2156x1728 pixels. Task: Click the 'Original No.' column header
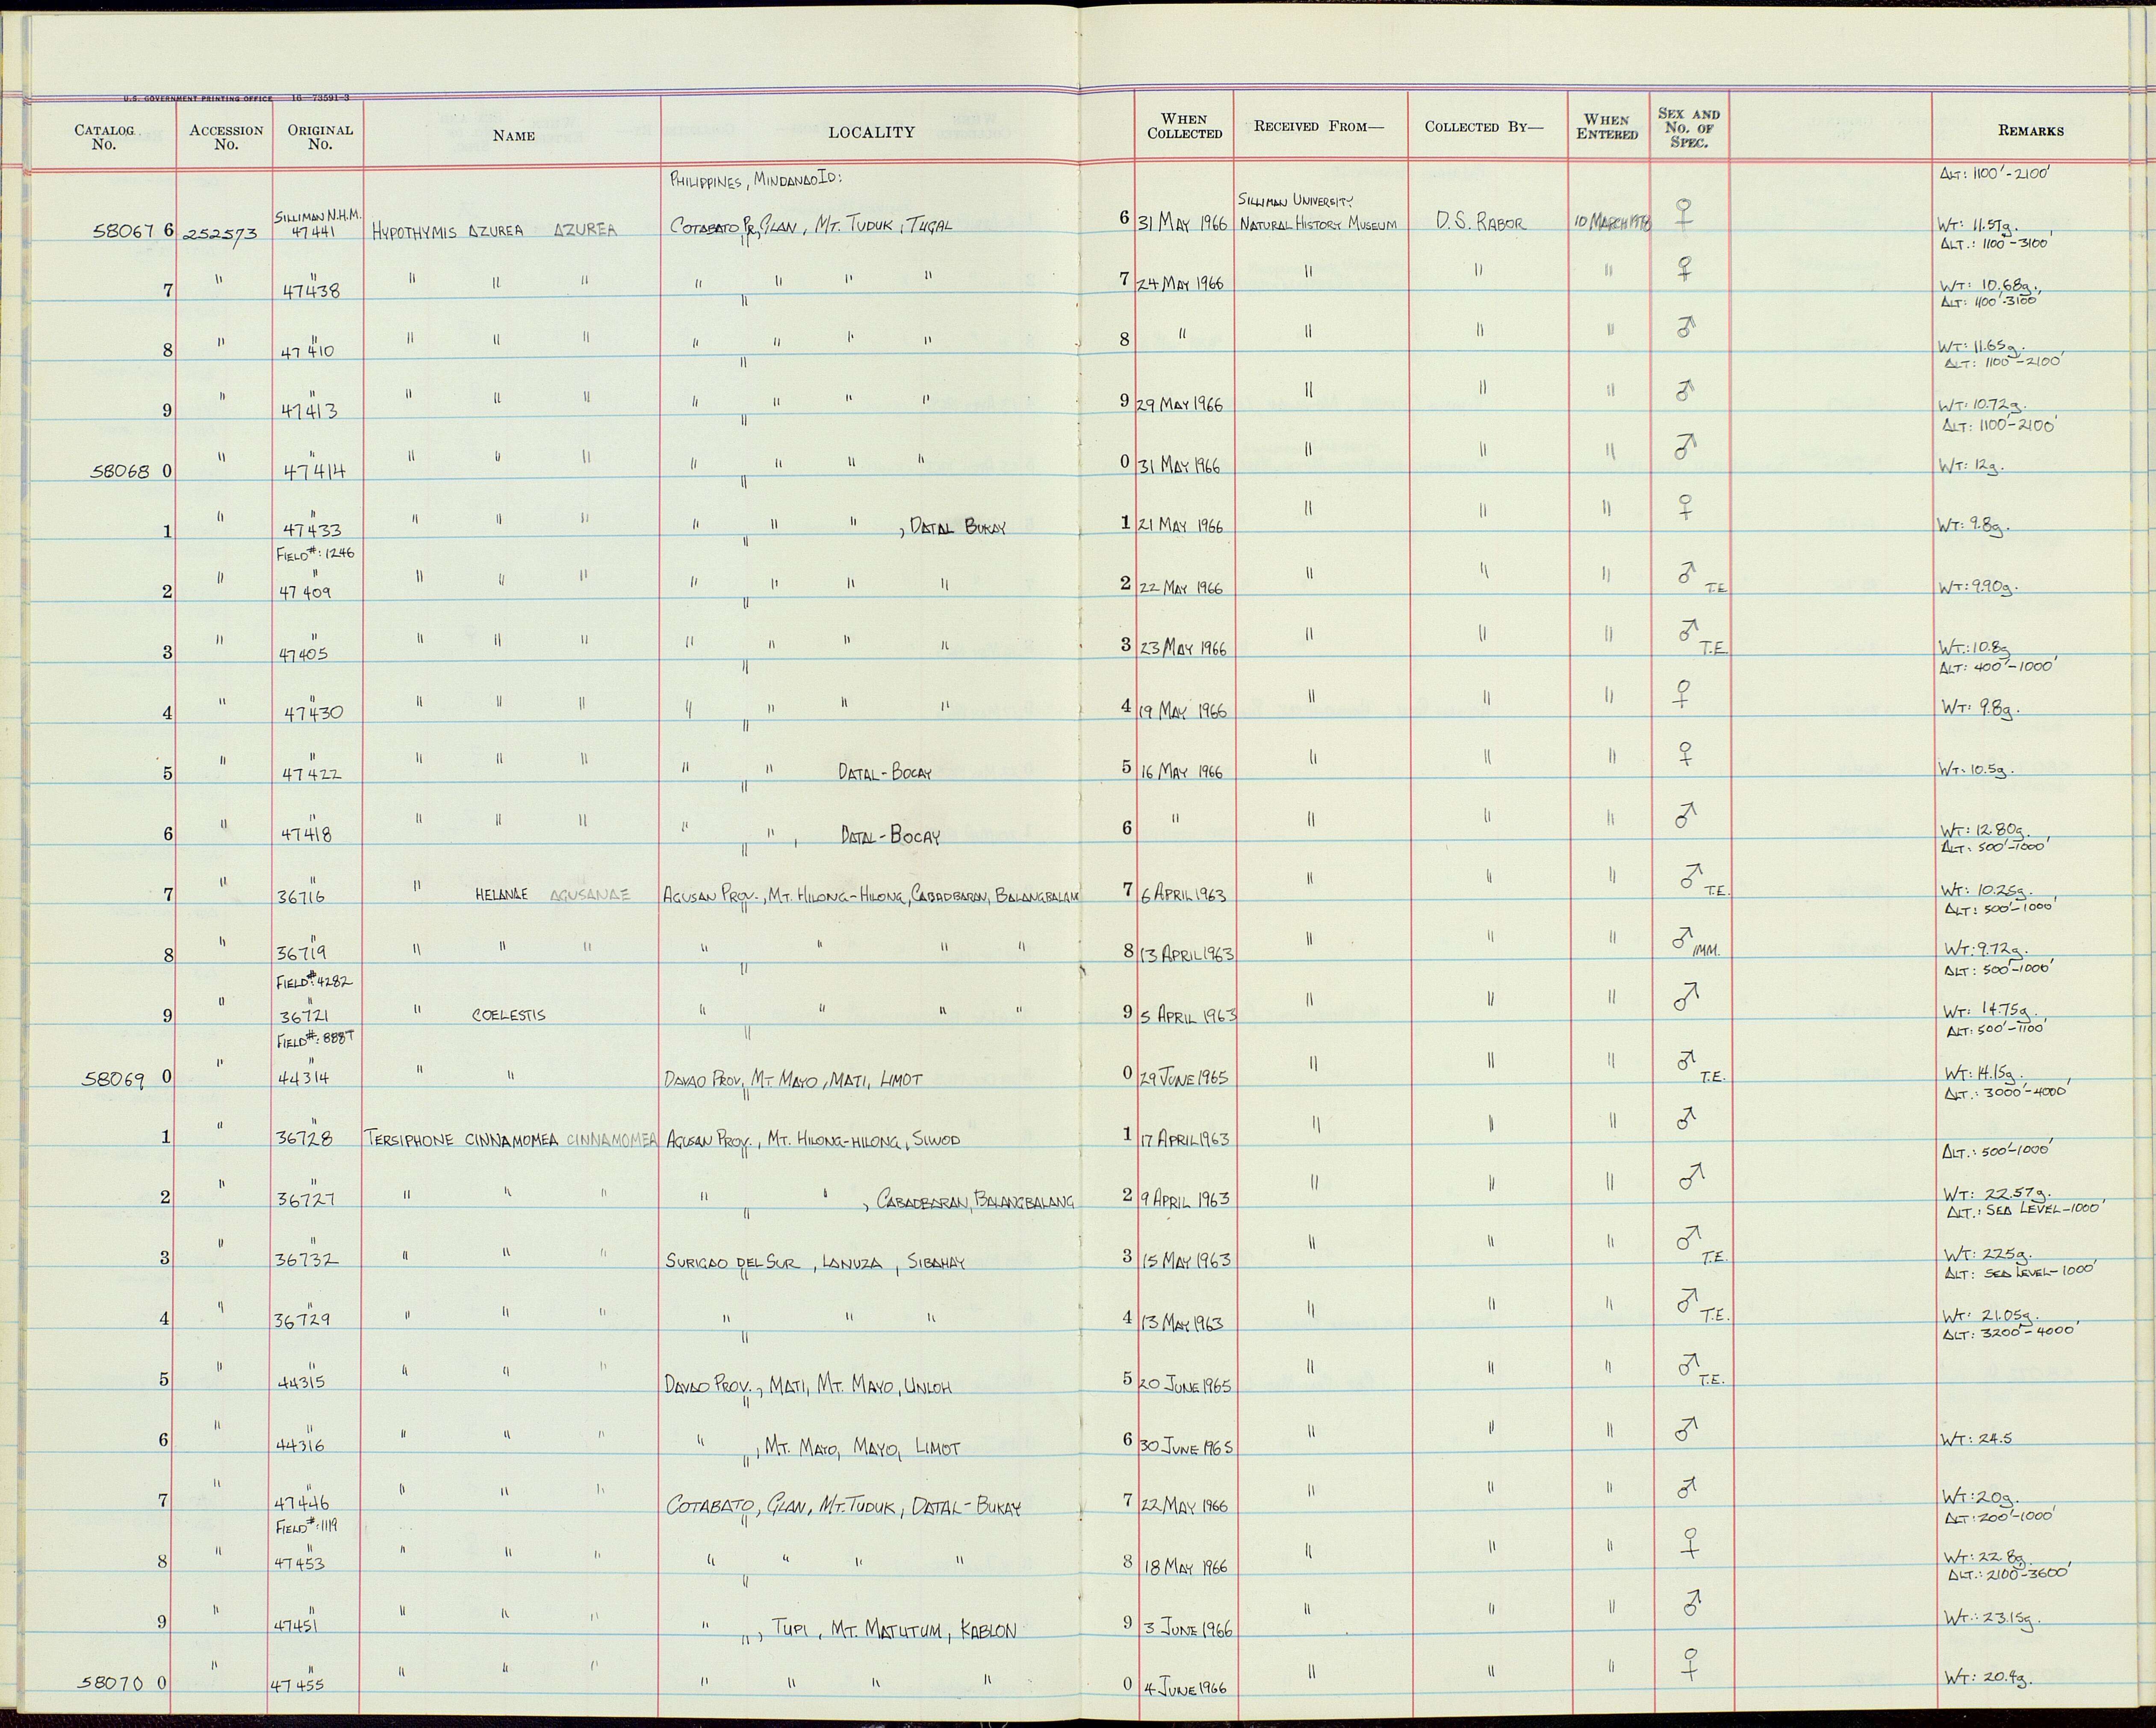pyautogui.click(x=320, y=137)
